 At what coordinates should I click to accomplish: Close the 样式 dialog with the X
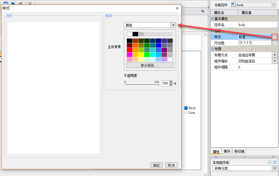(x=177, y=8)
